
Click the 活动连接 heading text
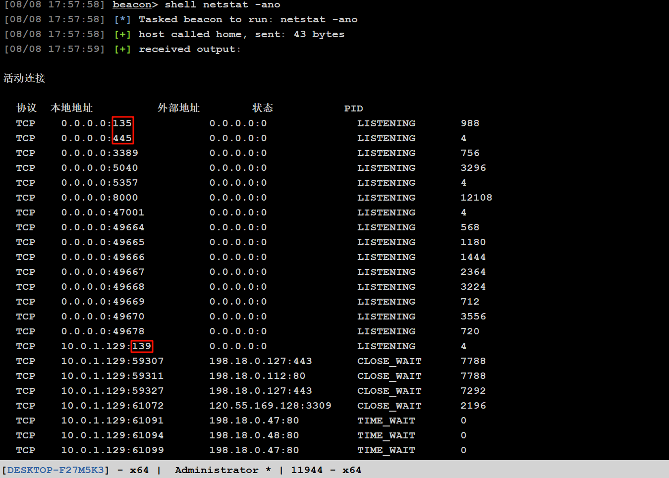[x=24, y=78]
